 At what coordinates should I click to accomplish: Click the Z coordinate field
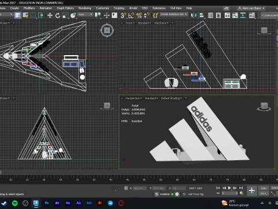[179, 188]
